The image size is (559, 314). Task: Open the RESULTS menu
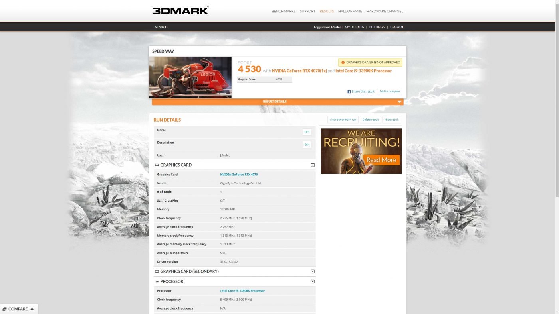click(x=327, y=11)
